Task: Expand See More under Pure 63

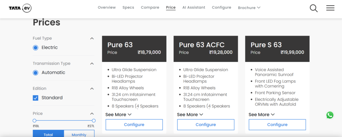Action: (x=119, y=115)
